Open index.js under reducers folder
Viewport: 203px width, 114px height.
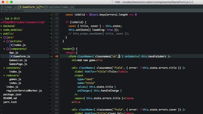point(15,83)
